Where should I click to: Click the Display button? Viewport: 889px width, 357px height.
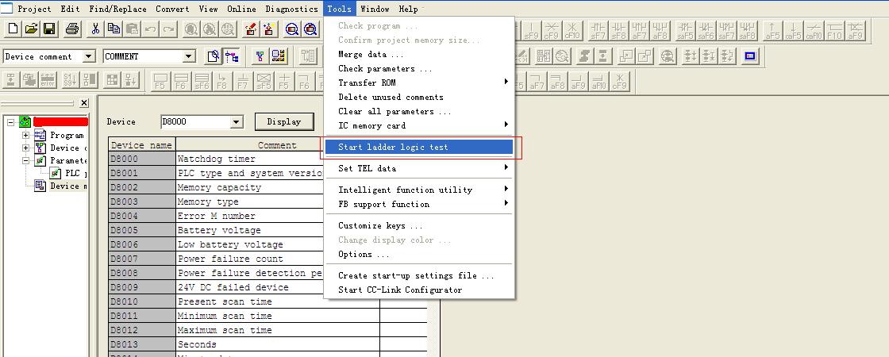coord(283,122)
